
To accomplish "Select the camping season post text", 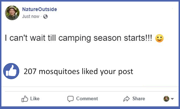I will pos(78,38).
